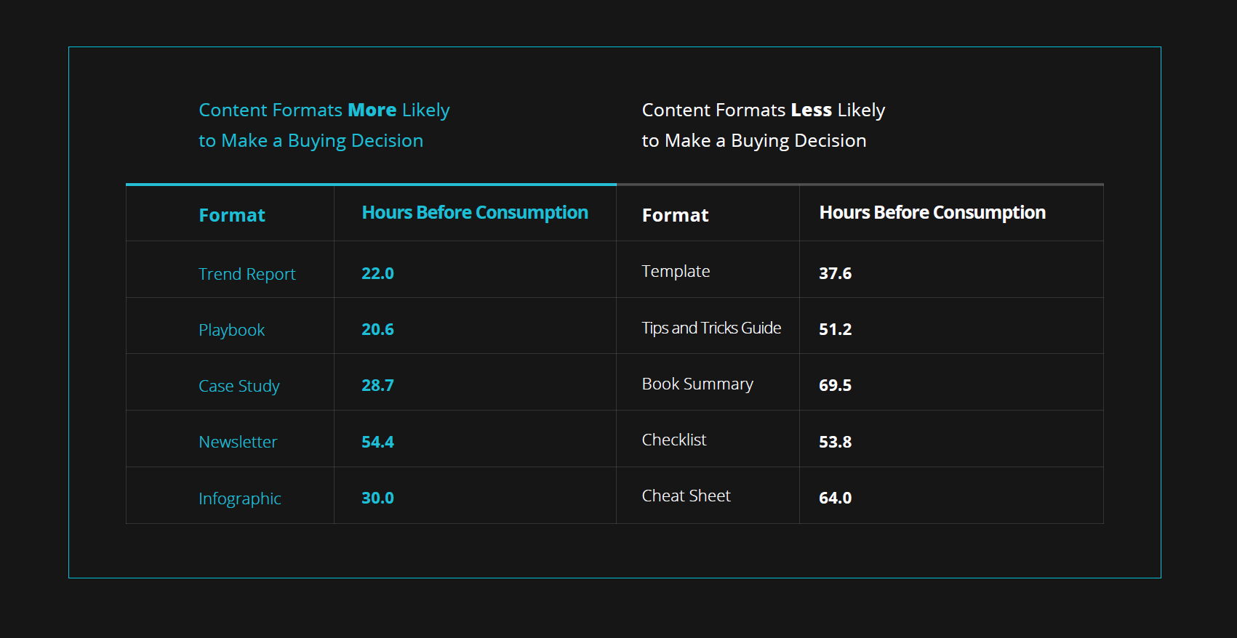This screenshot has height=638, width=1237.
Task: Select the 69.5 hours value
Action: [x=835, y=385]
